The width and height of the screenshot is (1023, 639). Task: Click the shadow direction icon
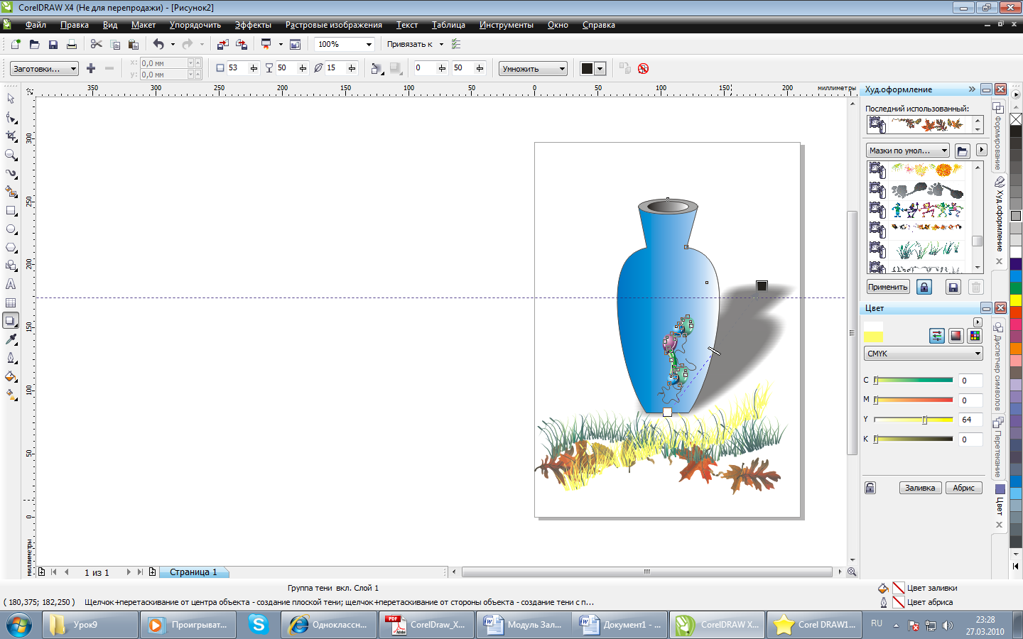coord(377,68)
